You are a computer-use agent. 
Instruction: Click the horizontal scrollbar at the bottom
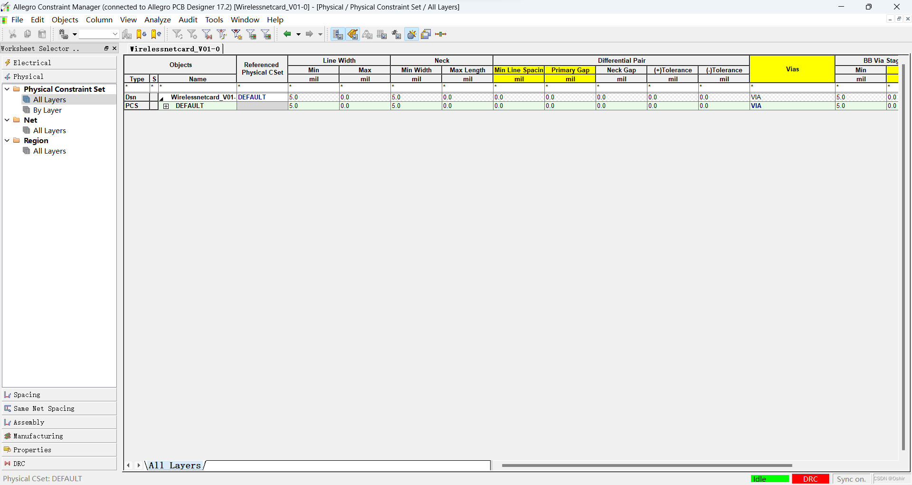tap(646, 466)
